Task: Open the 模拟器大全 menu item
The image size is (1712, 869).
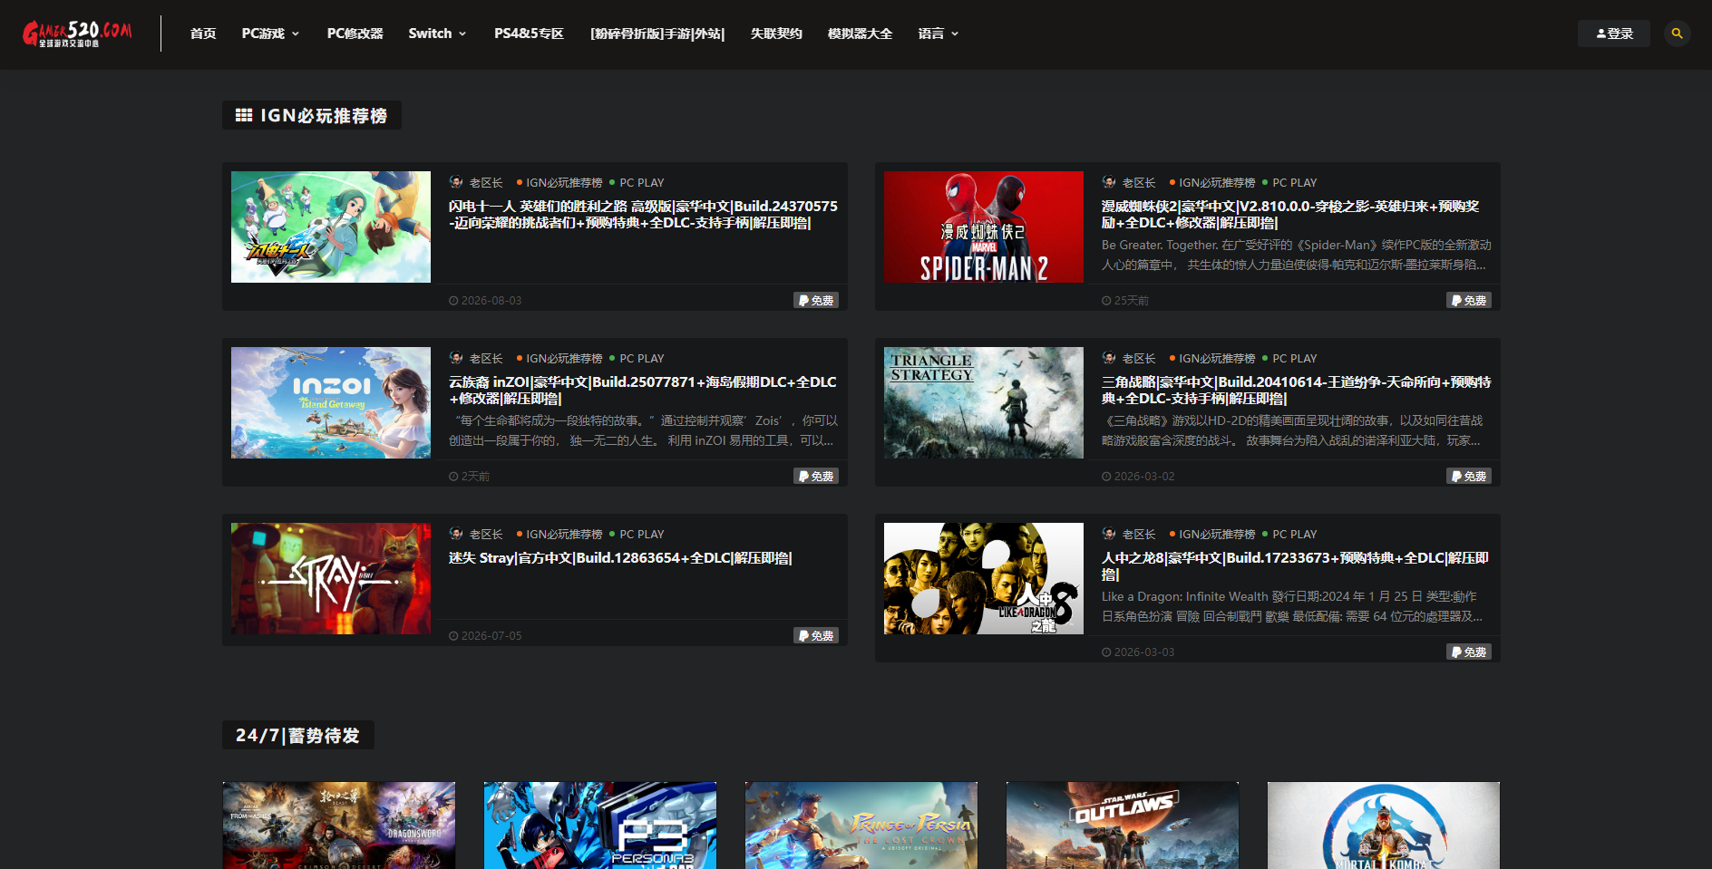Action: pos(860,34)
